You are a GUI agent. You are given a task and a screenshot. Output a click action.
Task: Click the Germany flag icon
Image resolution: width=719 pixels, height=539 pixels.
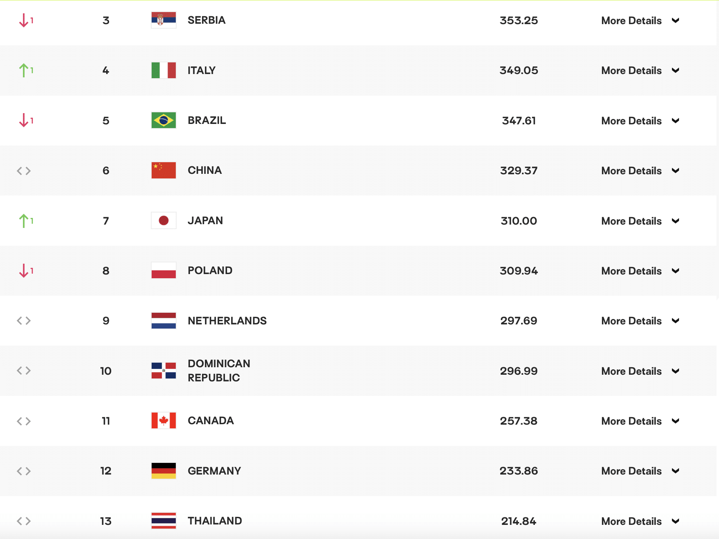[164, 471]
